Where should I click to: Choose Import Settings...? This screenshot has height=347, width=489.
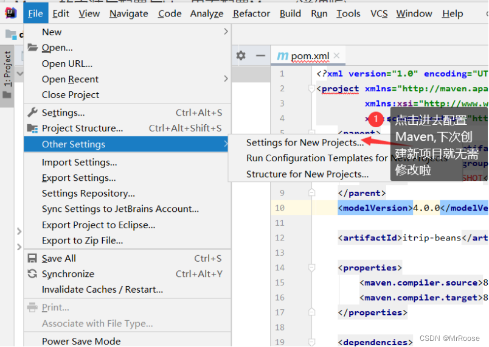click(x=127, y=163)
